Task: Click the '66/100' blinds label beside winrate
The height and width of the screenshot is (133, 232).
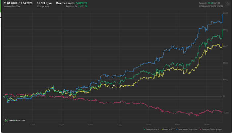Action: [217, 3]
